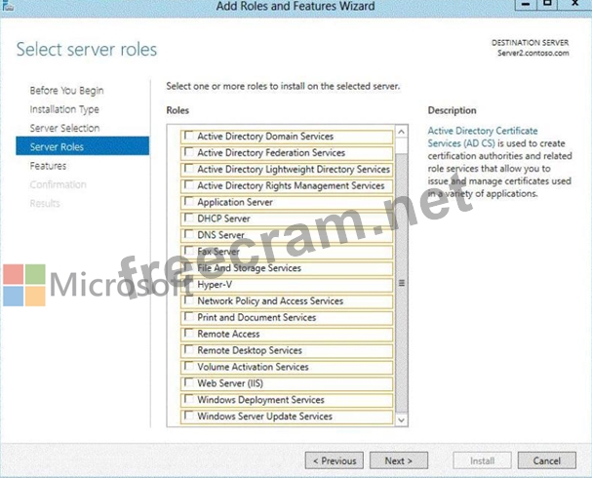592x478 pixels.
Task: Enable Active Directory Federation Services checkbox
Action: pos(189,152)
